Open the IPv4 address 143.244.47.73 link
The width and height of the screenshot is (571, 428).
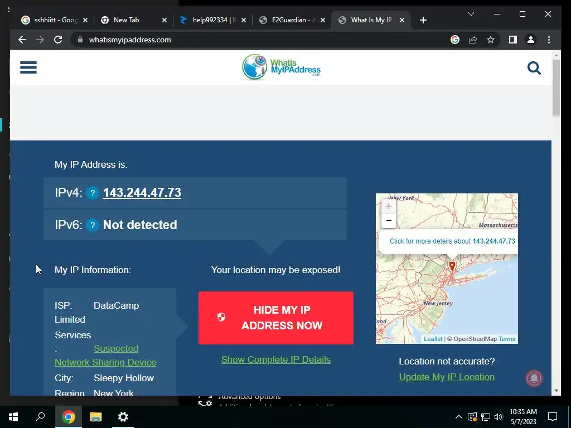(142, 192)
